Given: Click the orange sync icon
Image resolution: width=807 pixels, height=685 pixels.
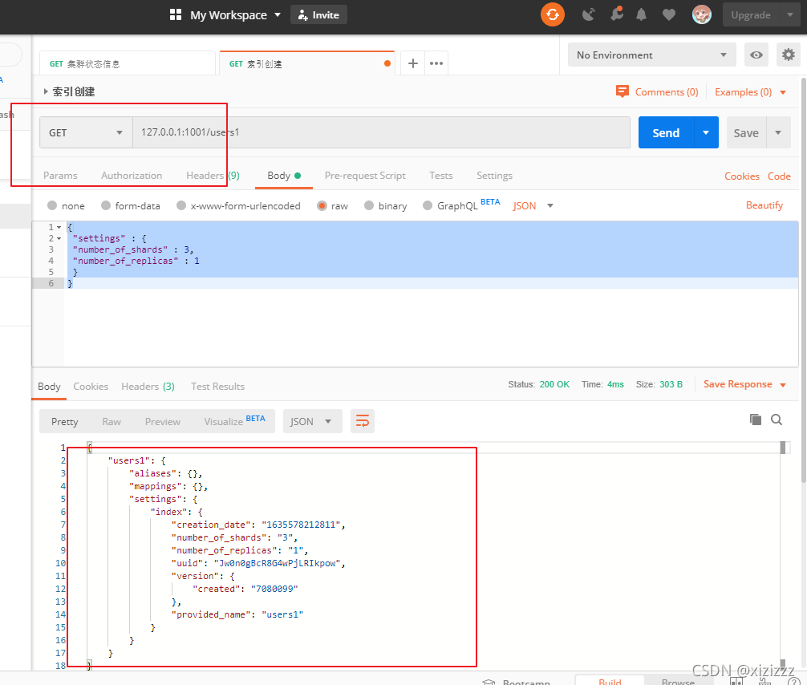Looking at the screenshot, I should 552,14.
